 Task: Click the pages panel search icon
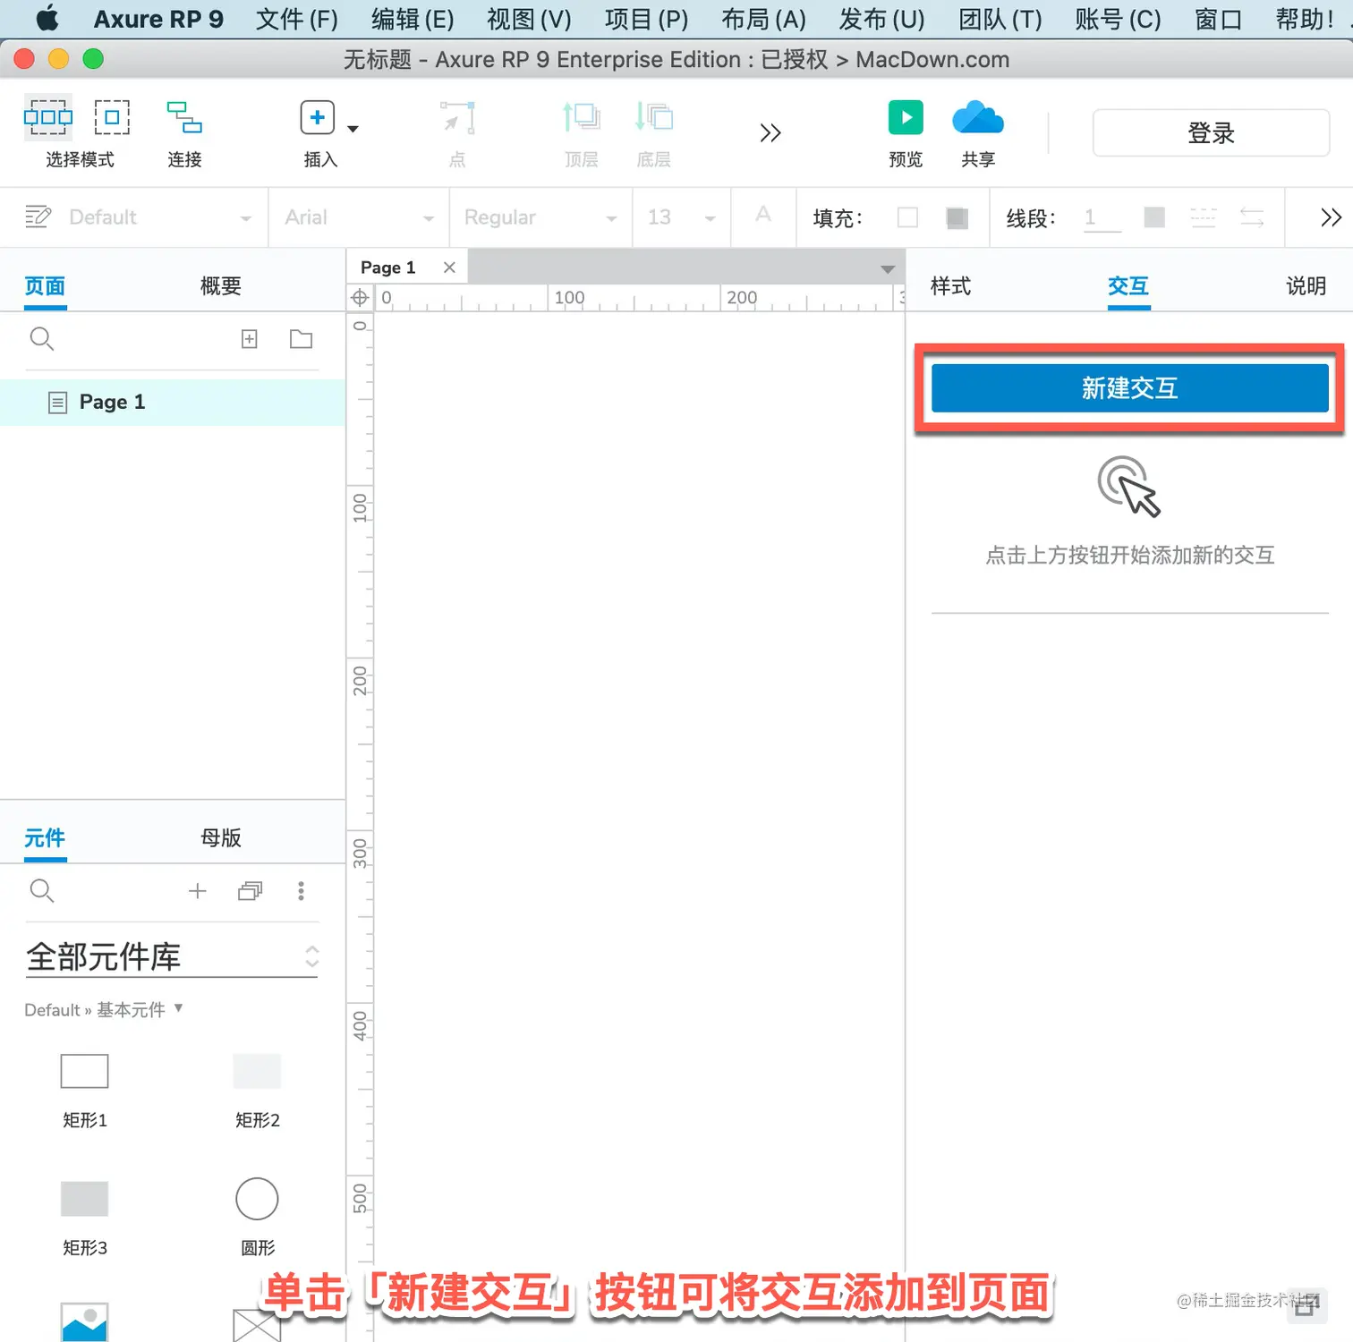(42, 339)
